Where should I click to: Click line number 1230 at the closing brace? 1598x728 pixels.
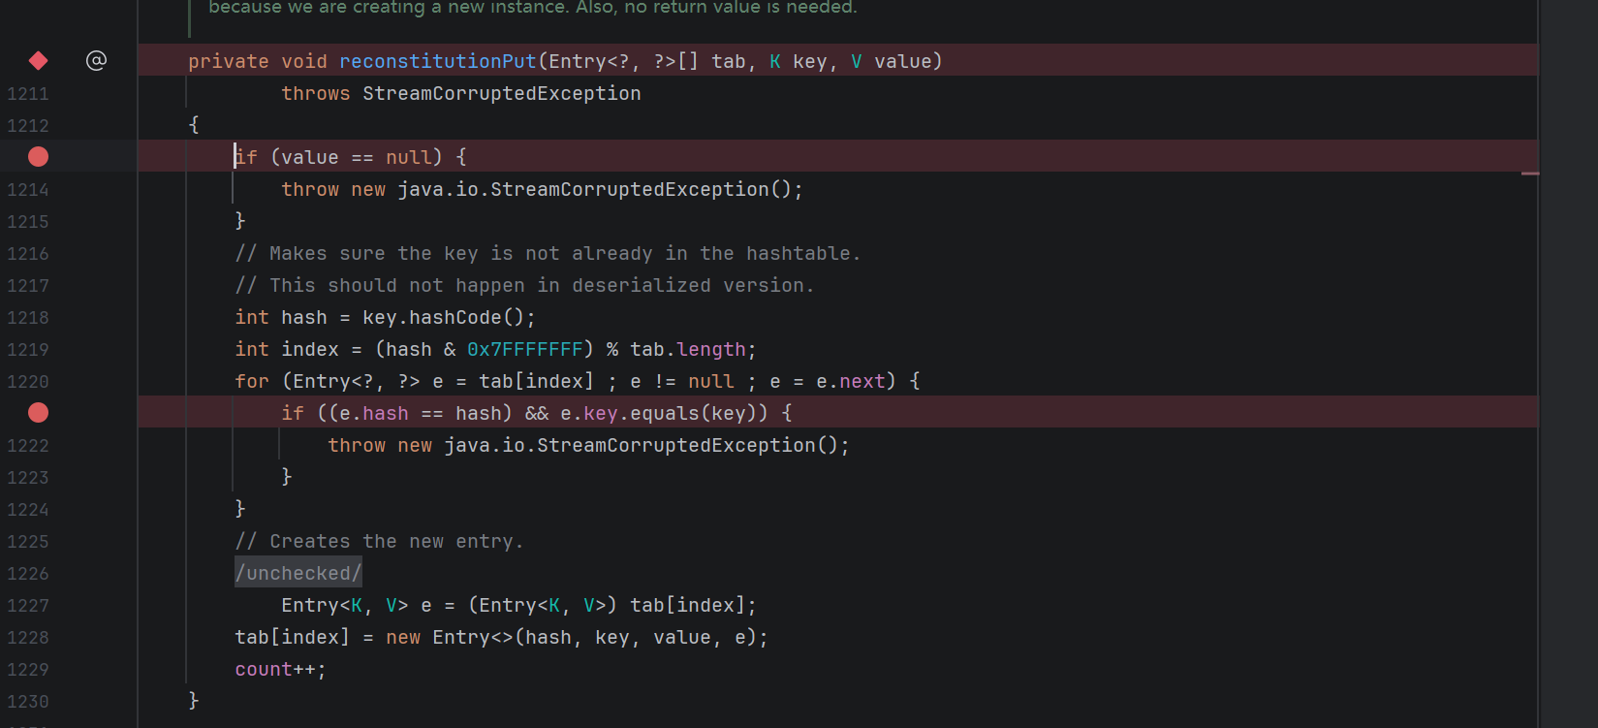click(x=28, y=702)
